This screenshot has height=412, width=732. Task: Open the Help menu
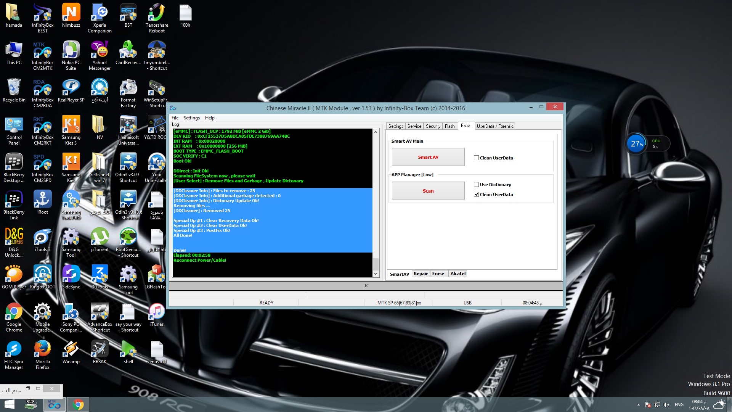210,118
